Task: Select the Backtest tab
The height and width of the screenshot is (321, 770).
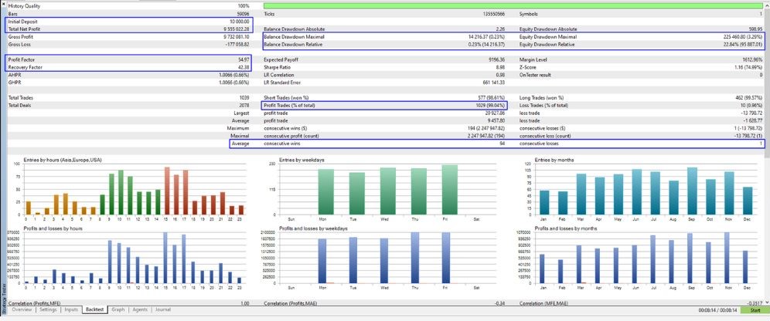Action: [95, 309]
